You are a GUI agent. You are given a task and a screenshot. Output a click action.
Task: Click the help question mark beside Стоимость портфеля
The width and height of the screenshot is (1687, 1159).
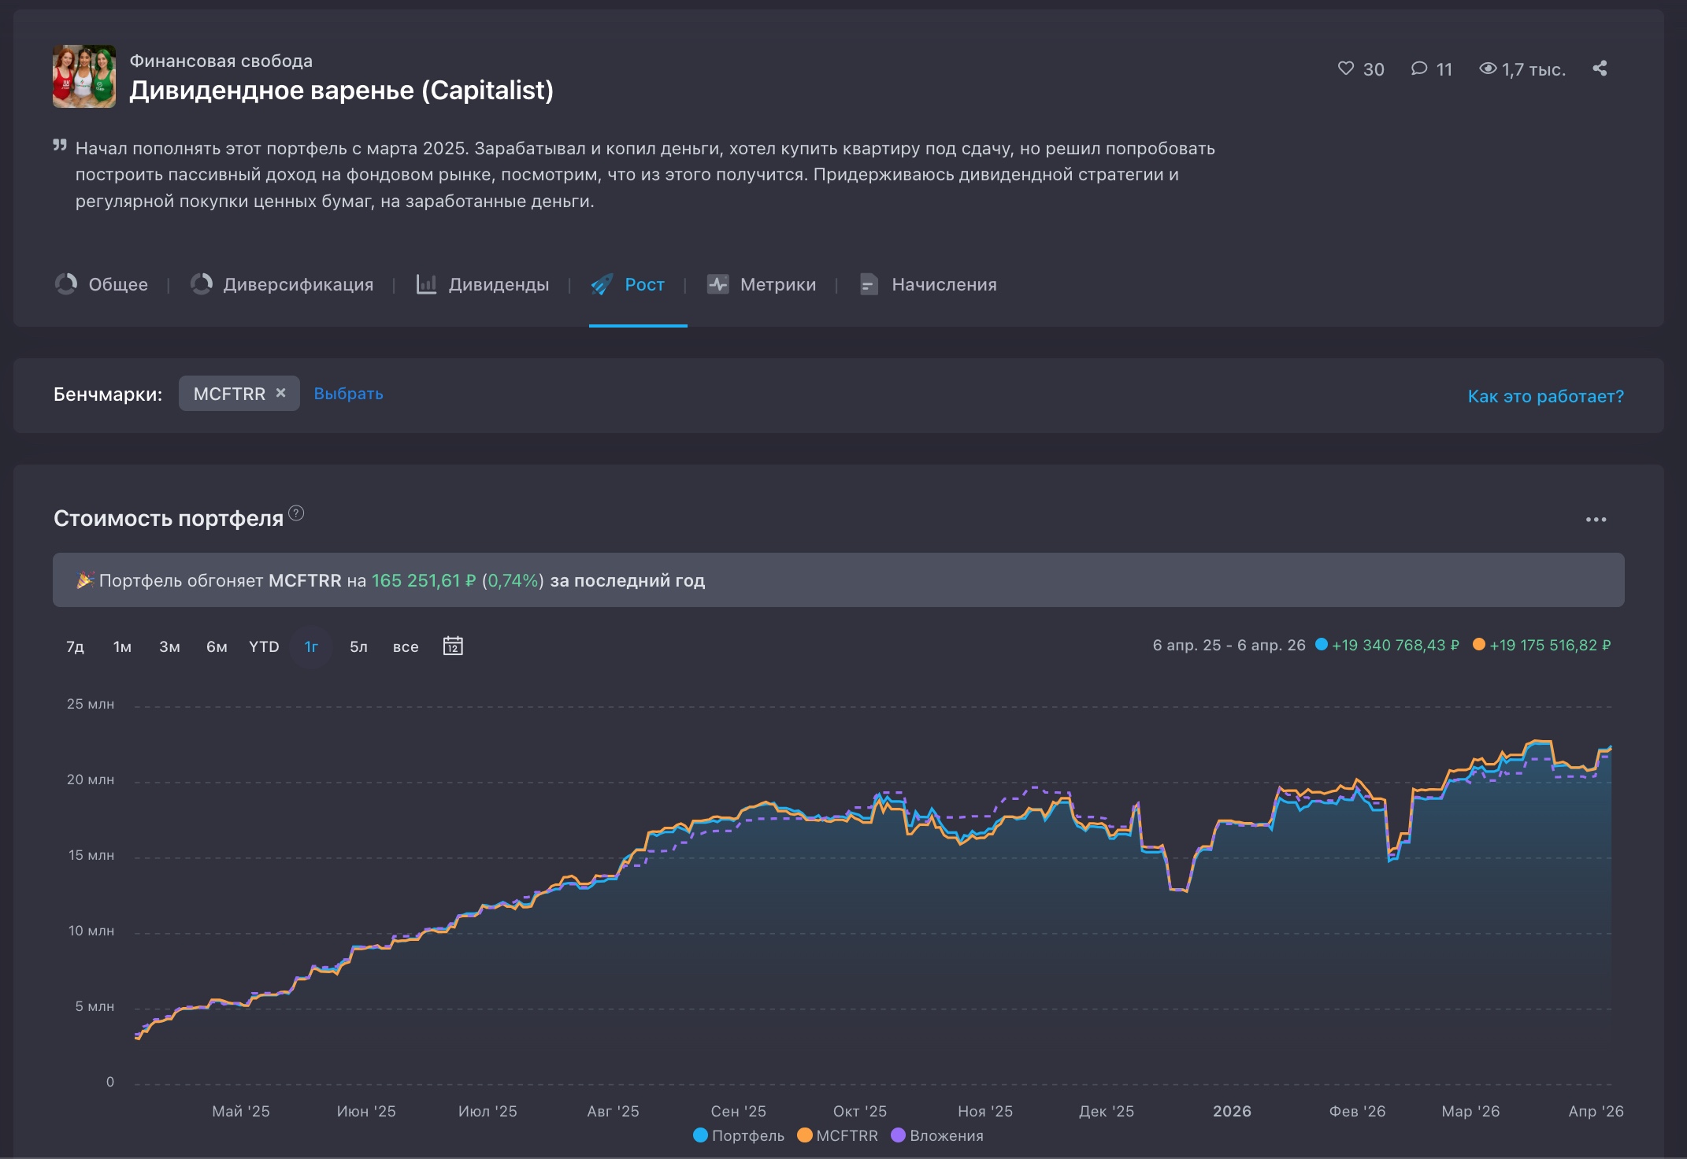coord(296,513)
